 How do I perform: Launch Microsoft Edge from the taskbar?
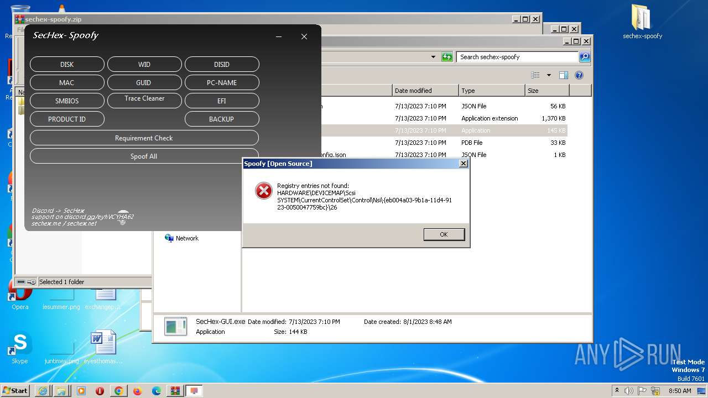(x=157, y=391)
